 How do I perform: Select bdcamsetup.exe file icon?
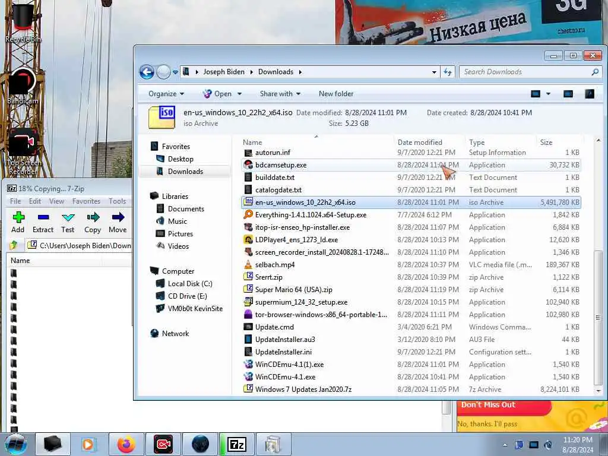click(x=248, y=165)
